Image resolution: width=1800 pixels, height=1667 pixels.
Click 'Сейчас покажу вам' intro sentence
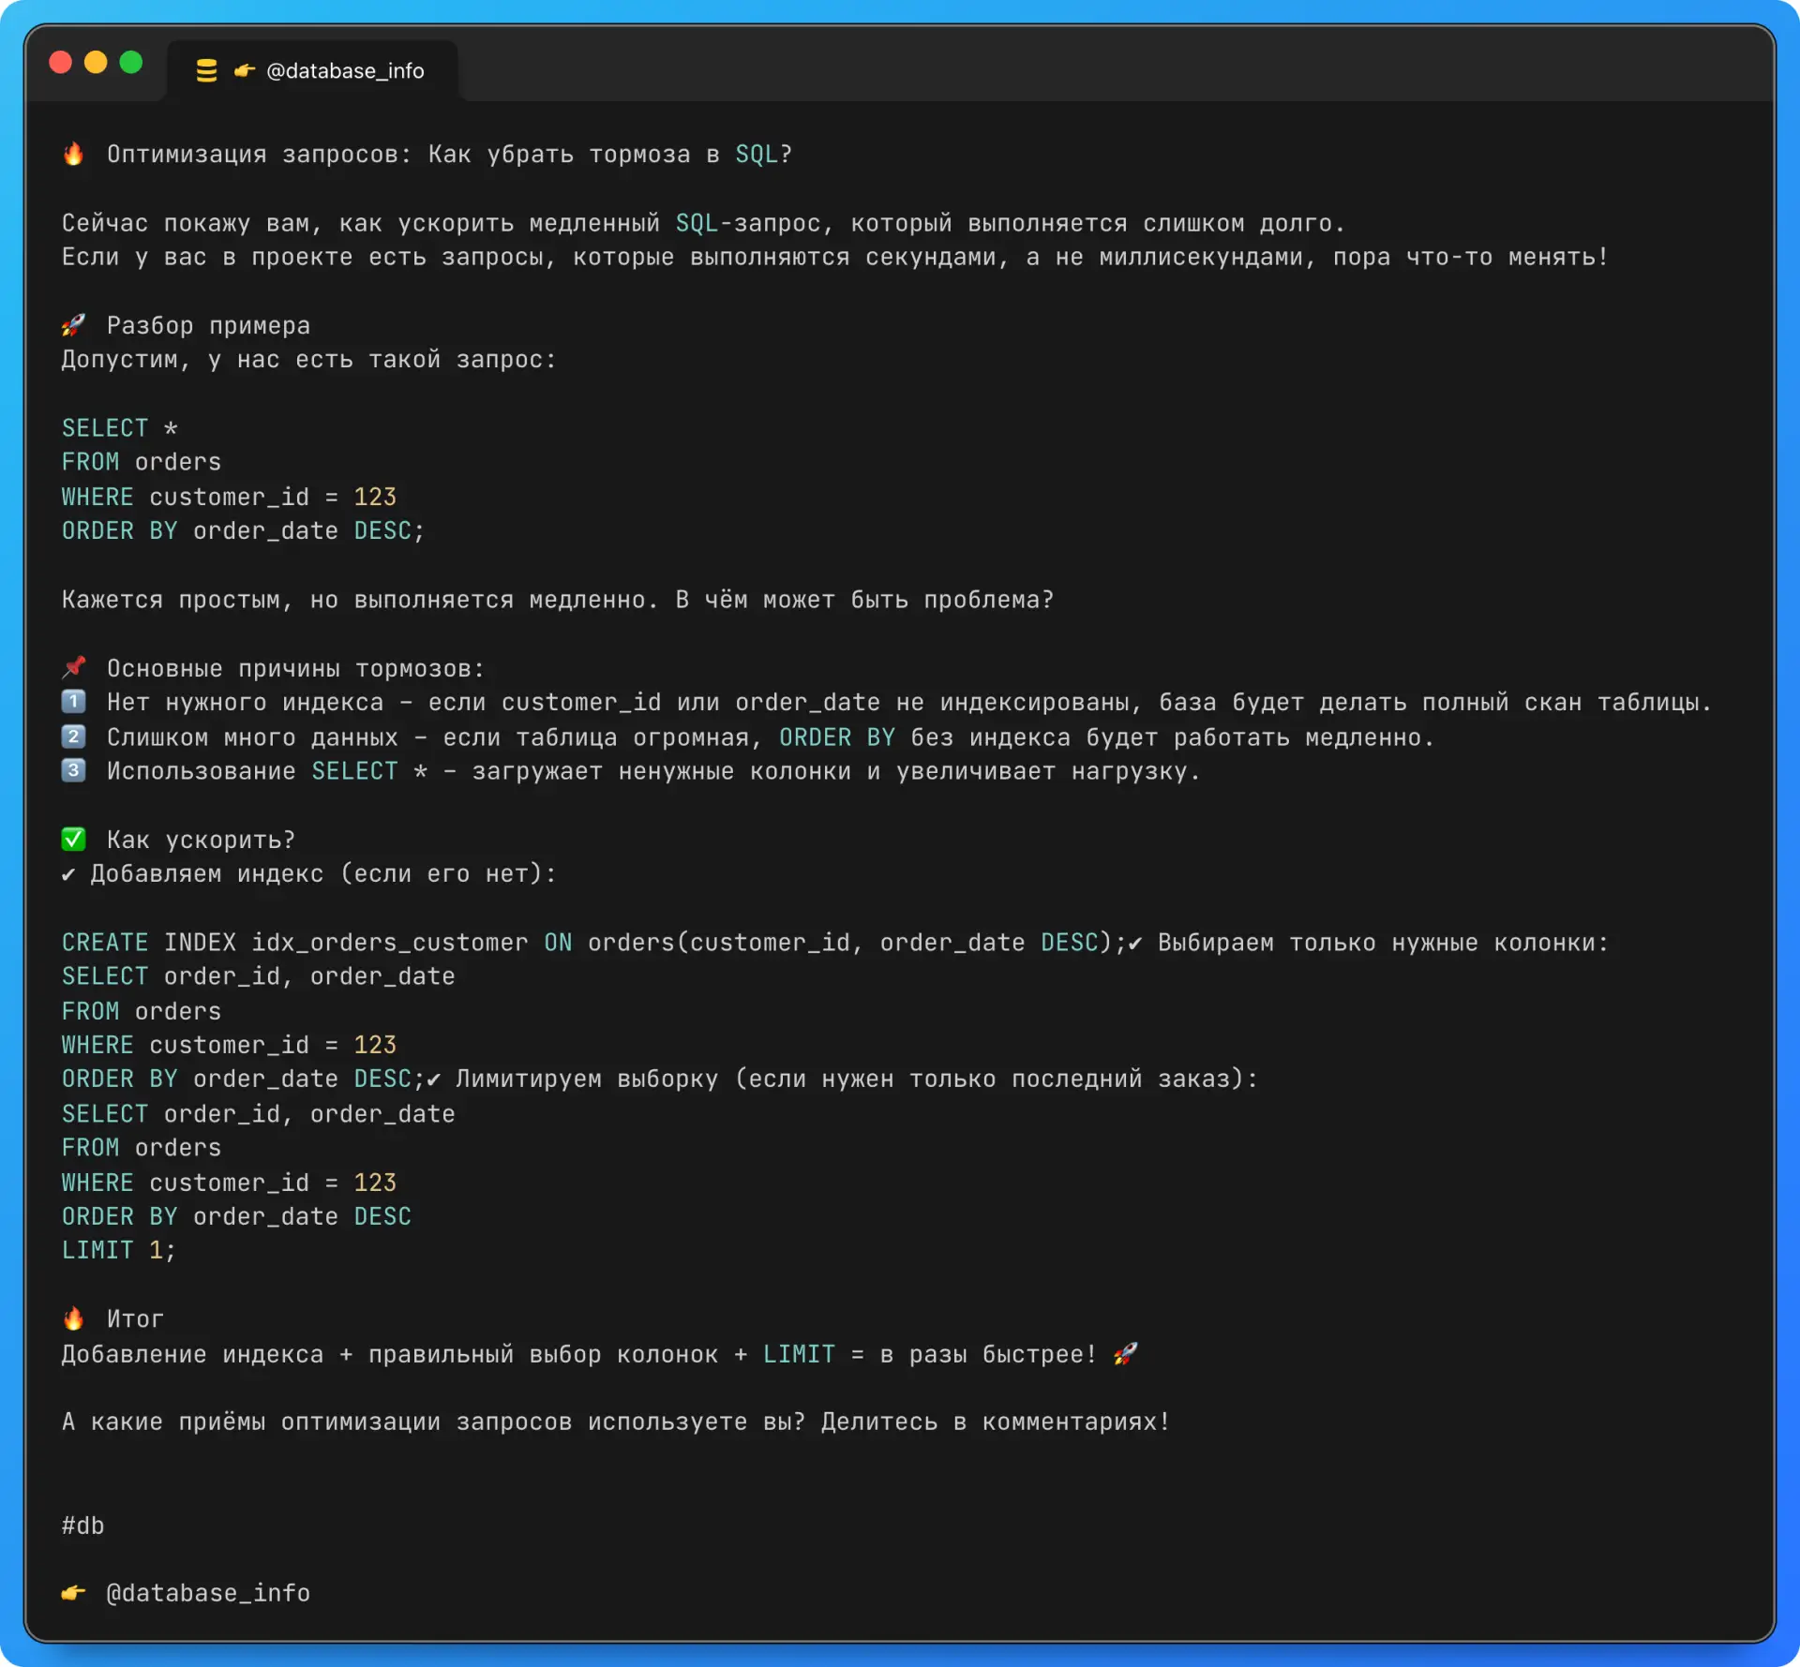click(704, 223)
